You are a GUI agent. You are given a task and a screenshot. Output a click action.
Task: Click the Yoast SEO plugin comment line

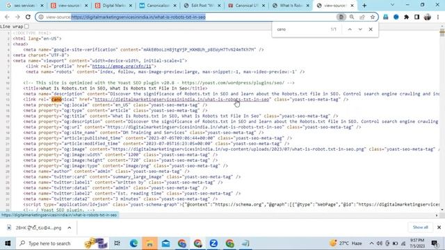[159, 83]
